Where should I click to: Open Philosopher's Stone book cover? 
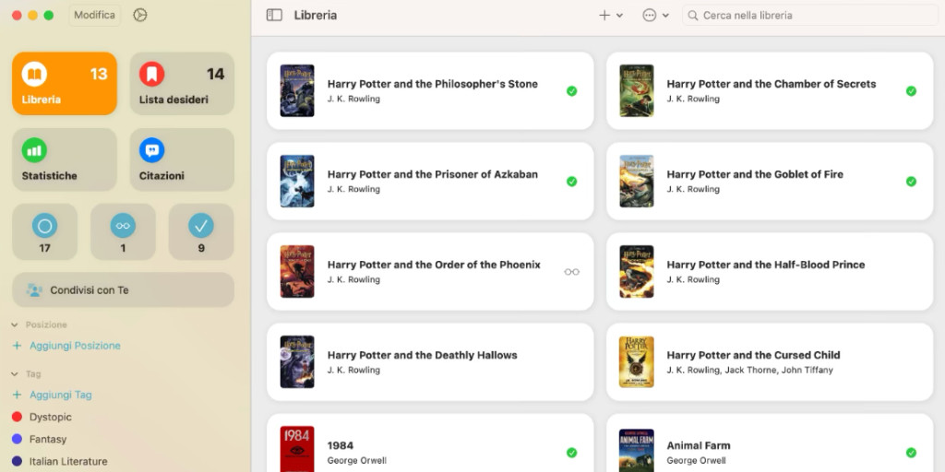[x=297, y=91]
